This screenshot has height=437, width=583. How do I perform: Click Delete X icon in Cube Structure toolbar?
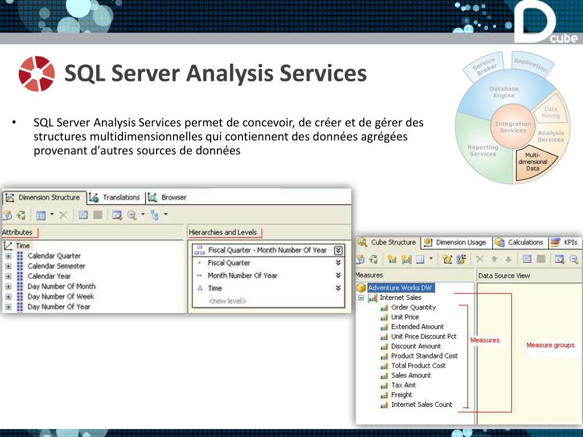480,259
